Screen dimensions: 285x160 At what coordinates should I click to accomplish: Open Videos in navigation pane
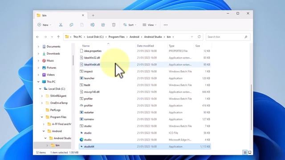click(x=50, y=75)
